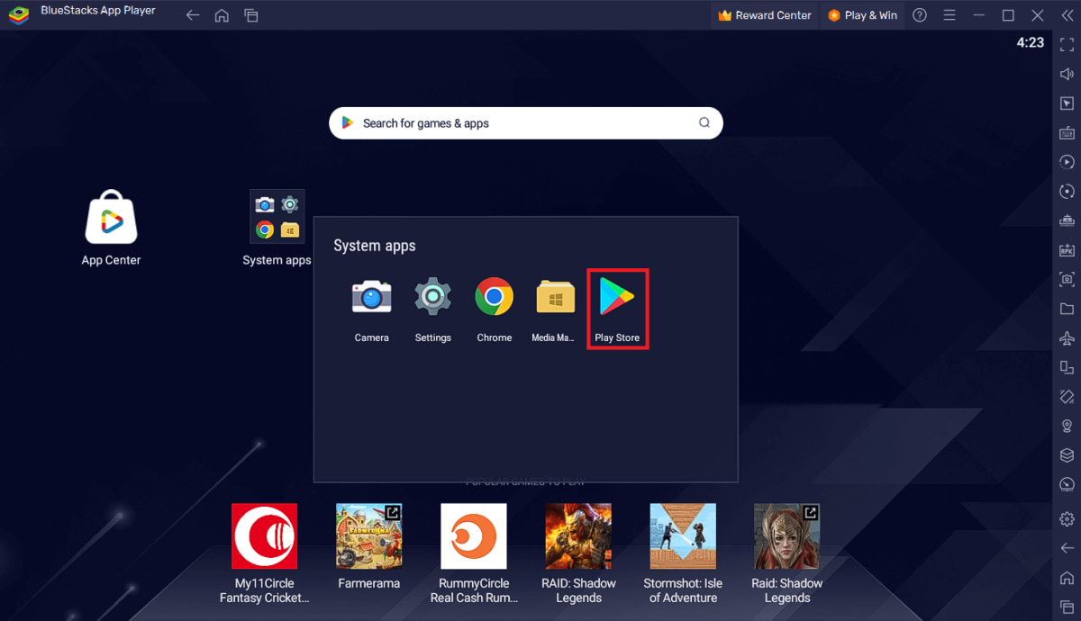Open the Settings app in System apps

click(x=432, y=297)
